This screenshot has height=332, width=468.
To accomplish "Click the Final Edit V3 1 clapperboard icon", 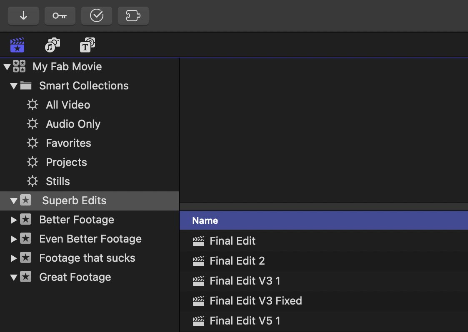I will coord(198,281).
